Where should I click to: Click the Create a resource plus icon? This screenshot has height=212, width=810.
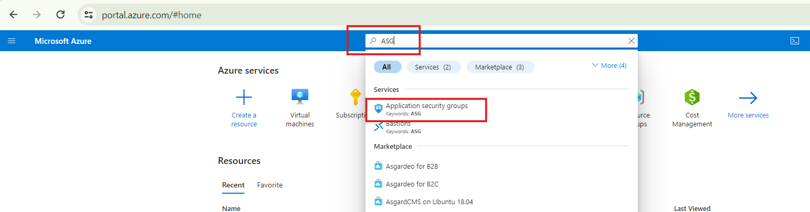[244, 97]
